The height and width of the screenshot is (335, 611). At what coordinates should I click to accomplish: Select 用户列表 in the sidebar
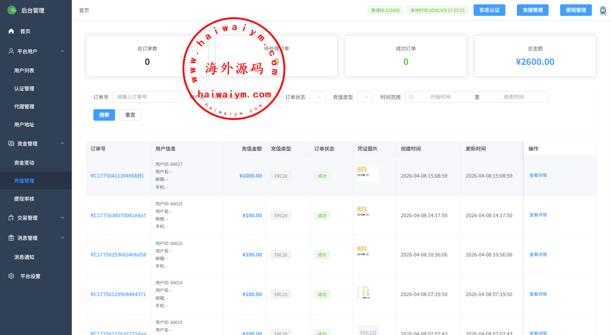(24, 71)
